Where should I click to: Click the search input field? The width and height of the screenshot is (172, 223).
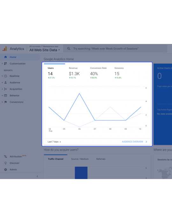[115, 49]
